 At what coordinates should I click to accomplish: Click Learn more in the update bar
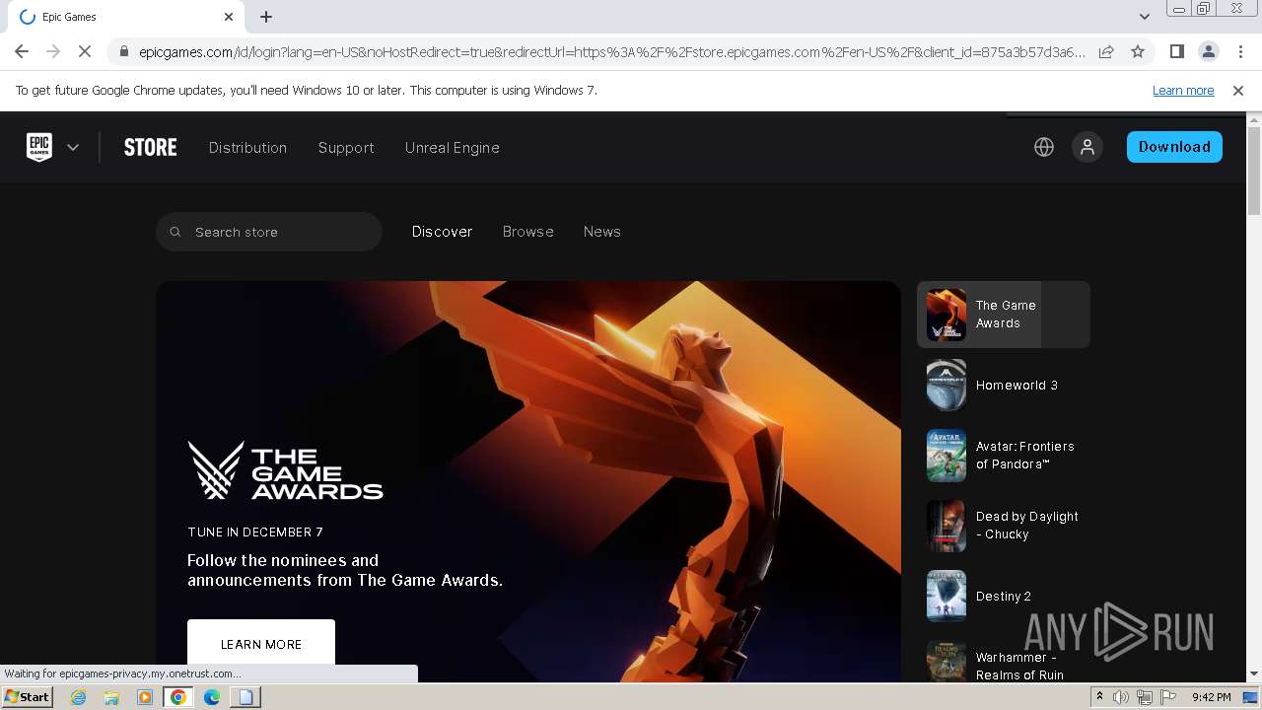(1183, 90)
